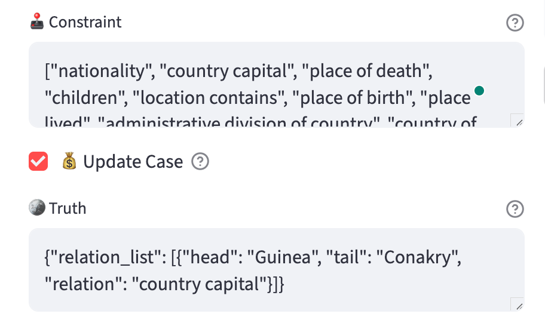Focus the Truth text area
The image size is (545, 326).
click(277, 270)
